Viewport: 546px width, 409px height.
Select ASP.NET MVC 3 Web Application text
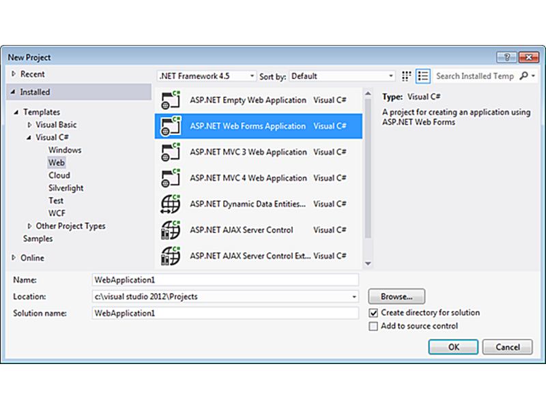tap(248, 152)
